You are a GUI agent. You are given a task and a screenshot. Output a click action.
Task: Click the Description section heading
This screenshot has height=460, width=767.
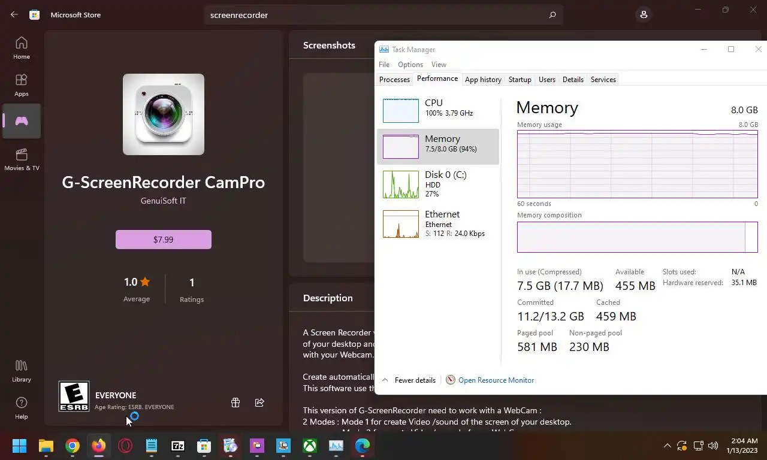click(328, 298)
